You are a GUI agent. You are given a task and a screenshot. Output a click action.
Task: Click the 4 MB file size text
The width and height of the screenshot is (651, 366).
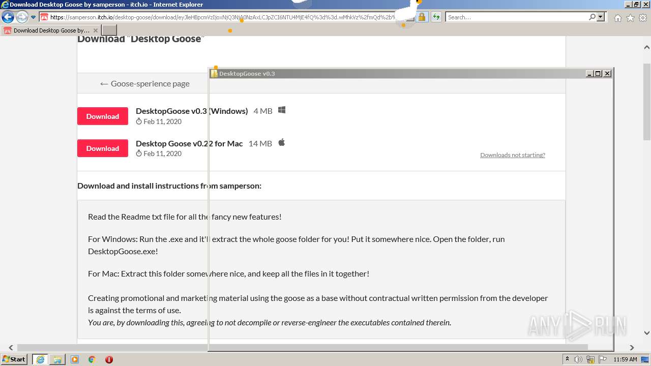click(x=263, y=111)
